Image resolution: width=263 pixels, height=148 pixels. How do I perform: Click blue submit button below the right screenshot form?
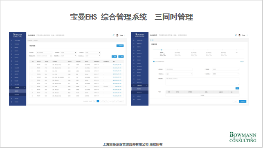coord(243,102)
